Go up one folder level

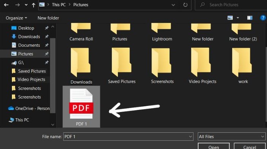pos(33,5)
